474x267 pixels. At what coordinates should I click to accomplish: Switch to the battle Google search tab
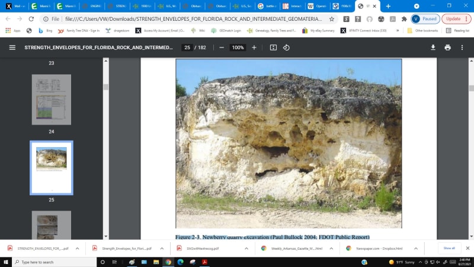pyautogui.click(x=267, y=6)
